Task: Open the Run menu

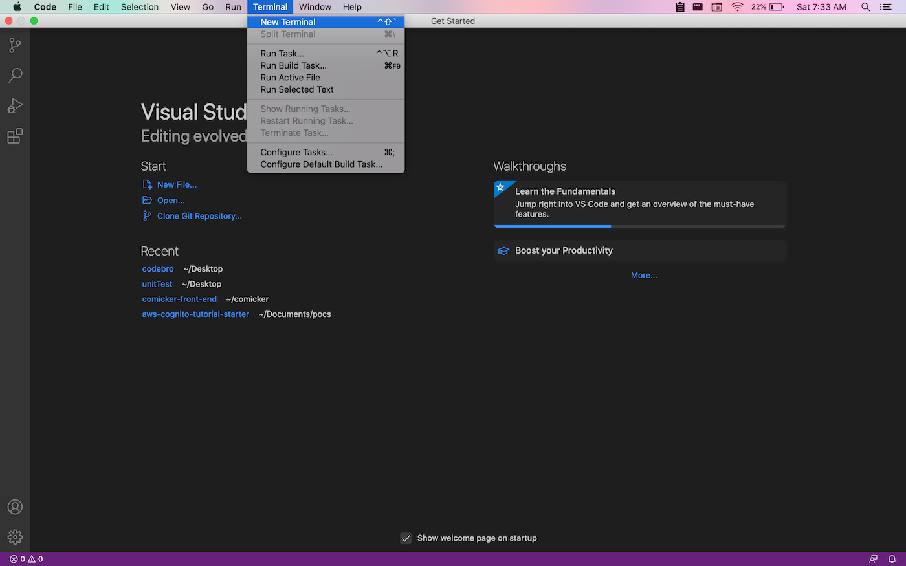Action: pos(233,7)
